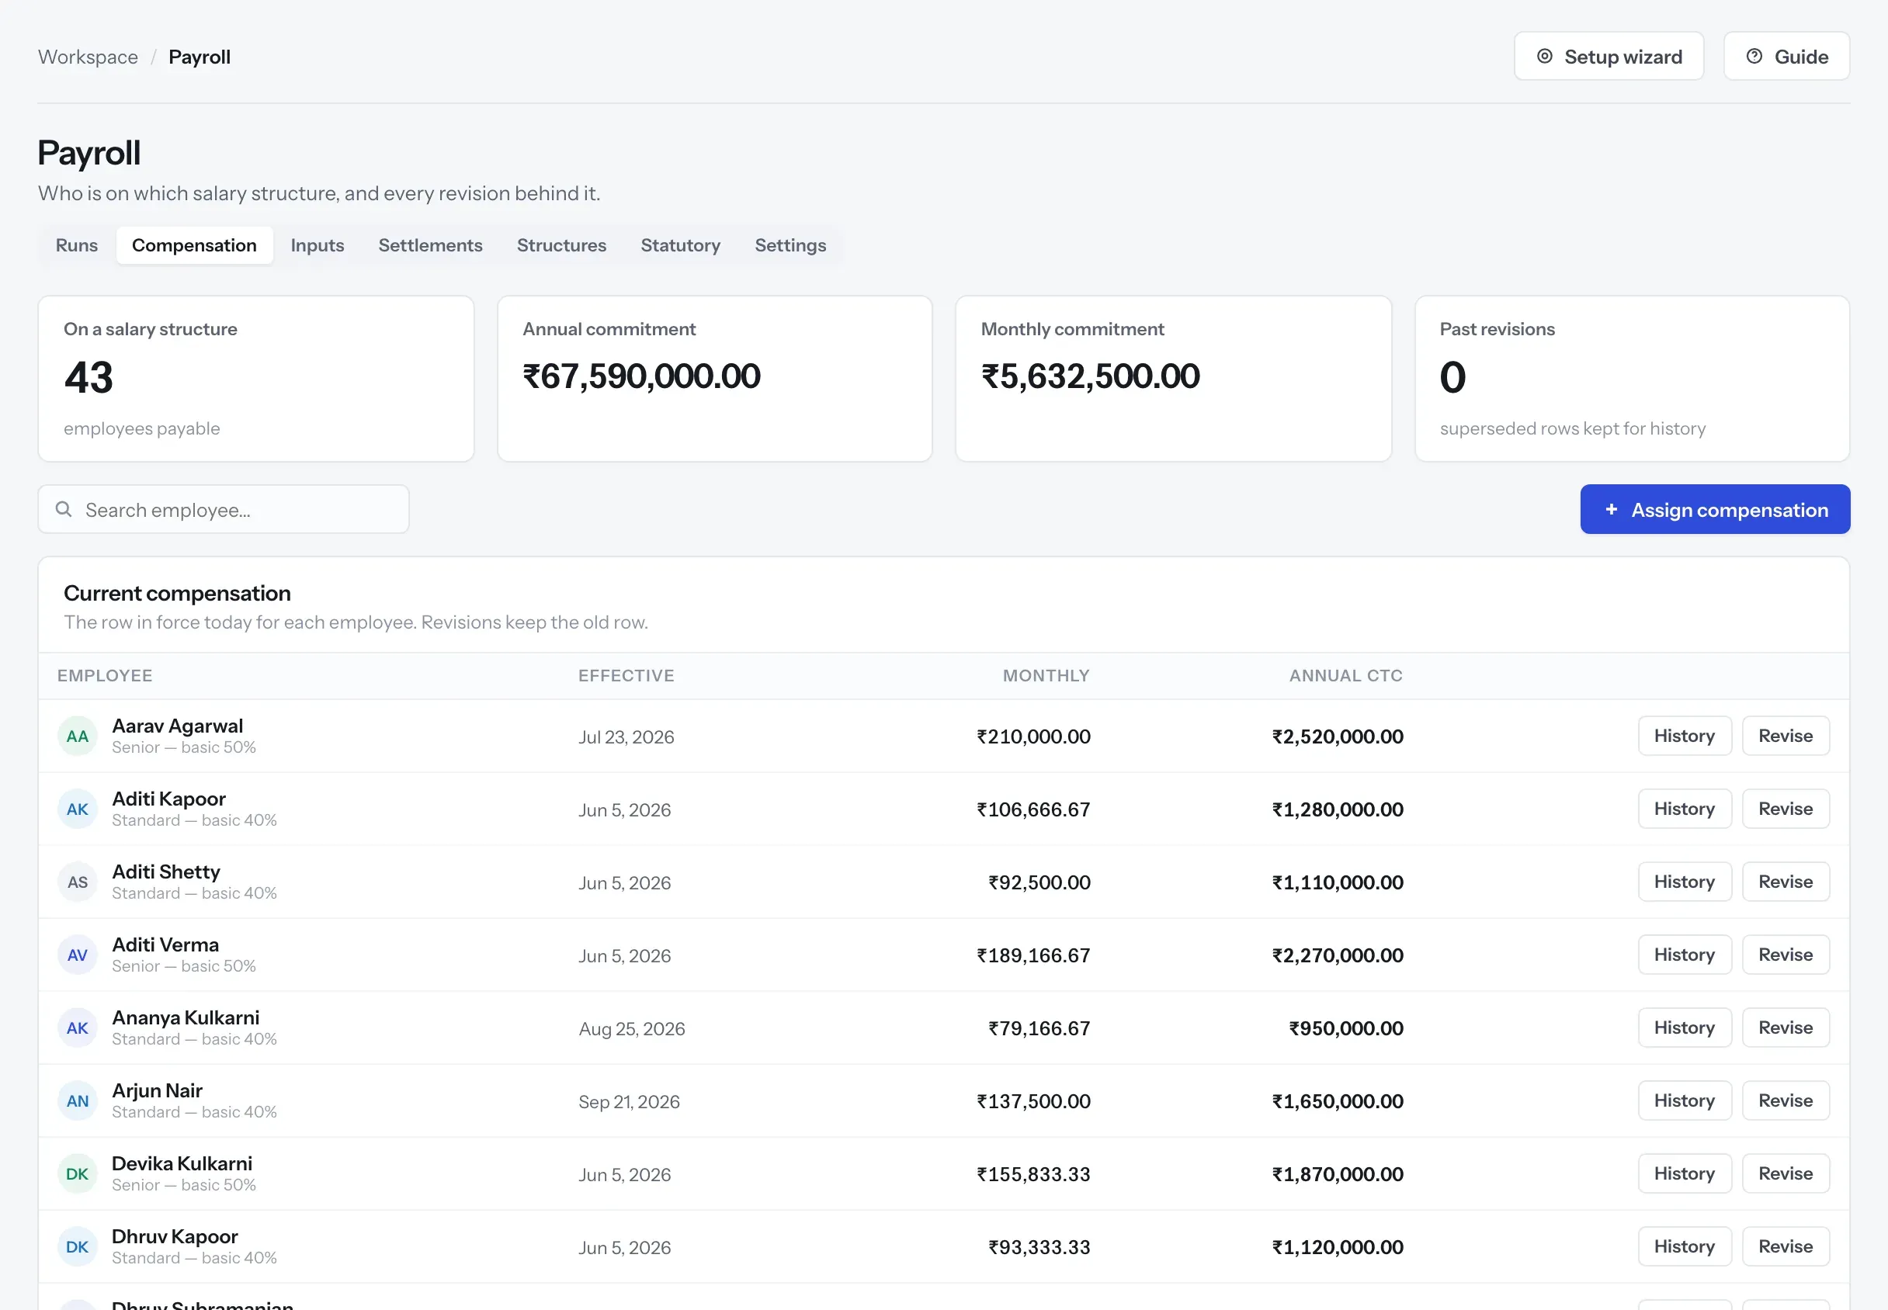The width and height of the screenshot is (1888, 1310).
Task: Revise Ananya Kulkarni's compensation
Action: [1786, 1028]
